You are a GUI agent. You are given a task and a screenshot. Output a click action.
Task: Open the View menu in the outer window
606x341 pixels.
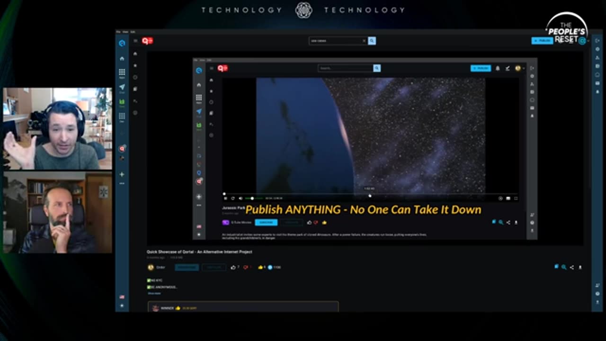click(x=125, y=32)
